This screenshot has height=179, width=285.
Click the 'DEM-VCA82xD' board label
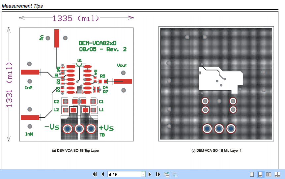(98, 43)
